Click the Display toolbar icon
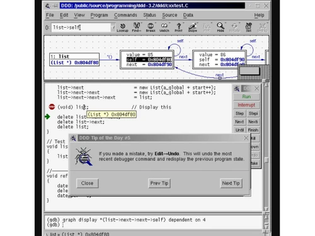This screenshot has width=315, height=236. (193, 27)
